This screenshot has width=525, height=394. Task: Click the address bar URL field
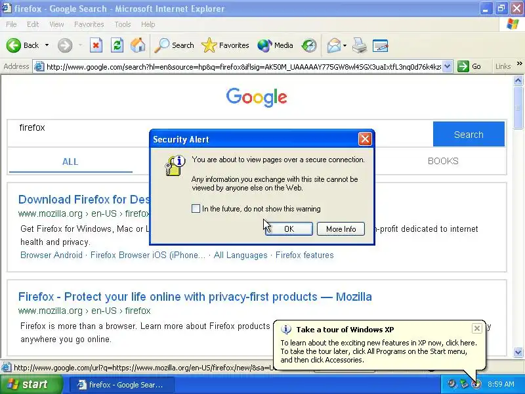coord(243,67)
